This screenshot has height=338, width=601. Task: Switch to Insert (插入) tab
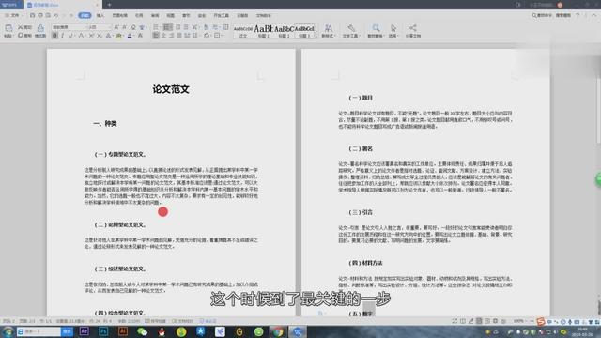(x=100, y=15)
